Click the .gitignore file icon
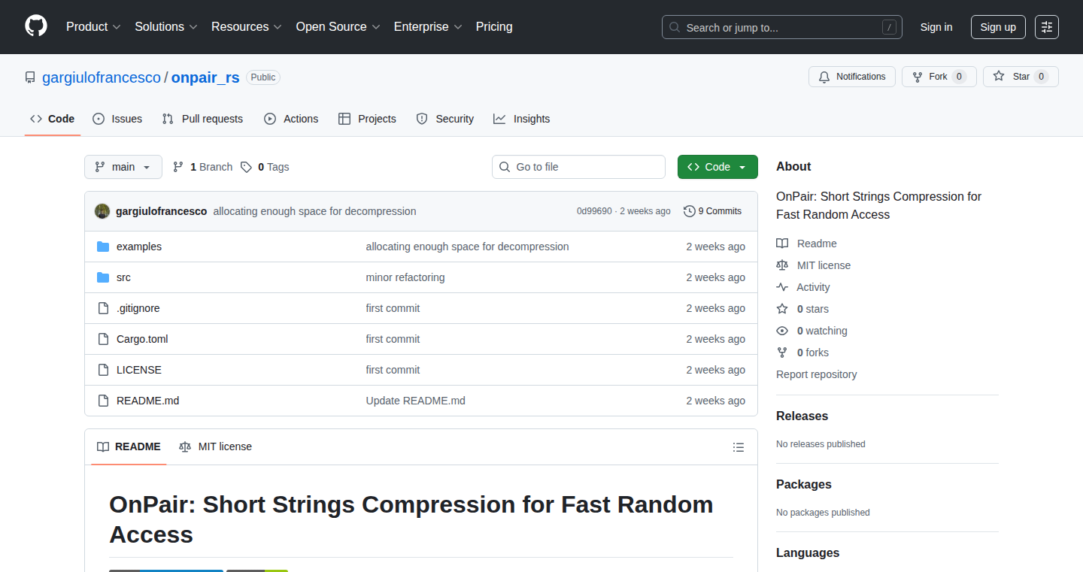The image size is (1083, 572). click(x=103, y=308)
